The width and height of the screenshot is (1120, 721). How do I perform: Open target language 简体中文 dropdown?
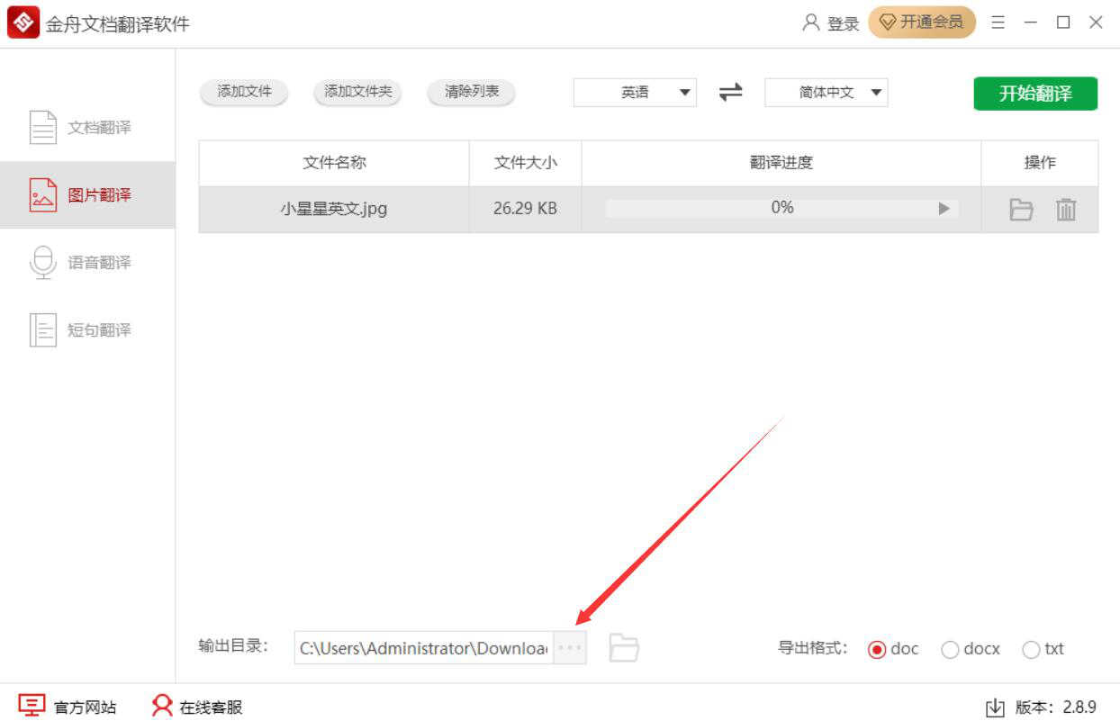point(826,92)
